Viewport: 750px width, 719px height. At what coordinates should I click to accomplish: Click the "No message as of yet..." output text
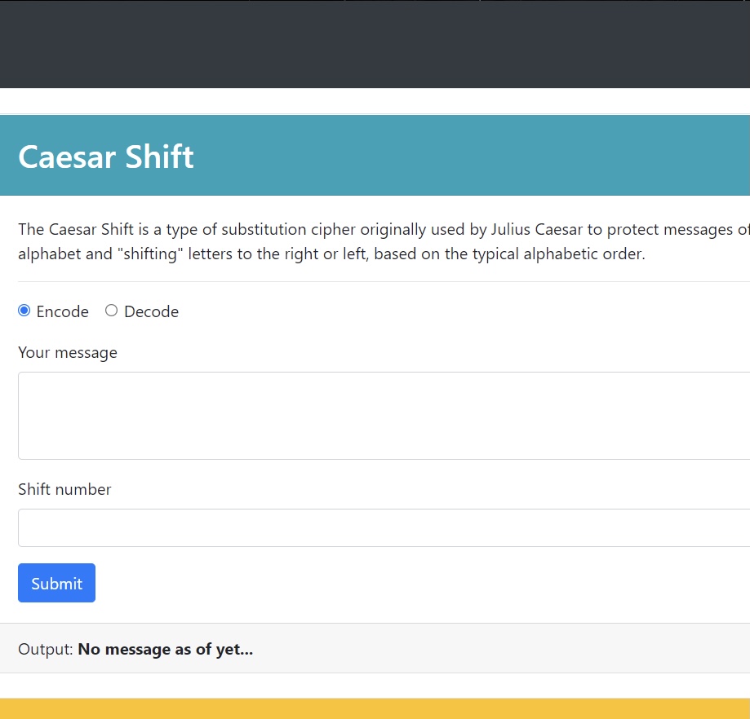165,650
